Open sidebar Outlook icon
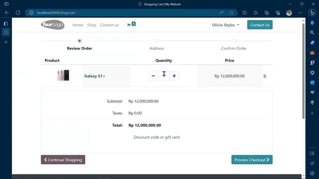This screenshot has width=319, height=179. click(313, 83)
